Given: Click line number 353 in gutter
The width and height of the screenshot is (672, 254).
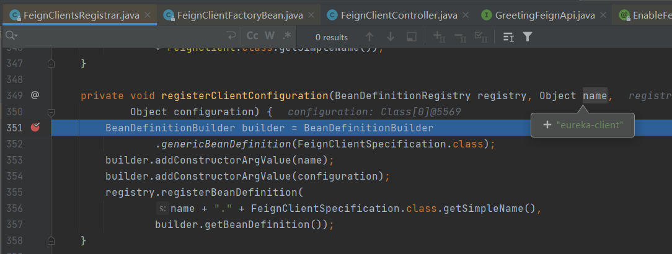Looking at the screenshot, I should [x=15, y=160].
